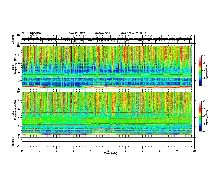The width and height of the screenshot is (219, 169).
Task: Click time axis tick label '10'
Action: pos(194,151)
